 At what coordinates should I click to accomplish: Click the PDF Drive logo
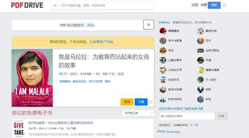27,5
